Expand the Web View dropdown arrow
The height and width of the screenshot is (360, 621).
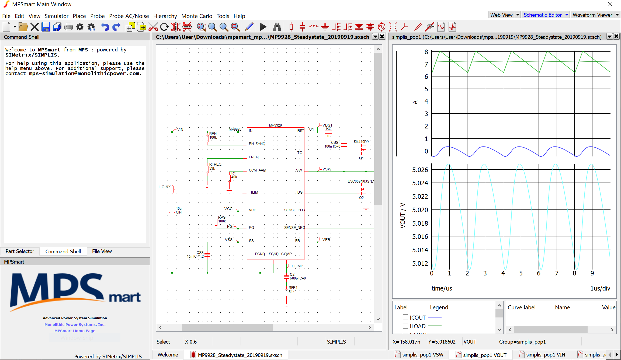click(x=518, y=15)
